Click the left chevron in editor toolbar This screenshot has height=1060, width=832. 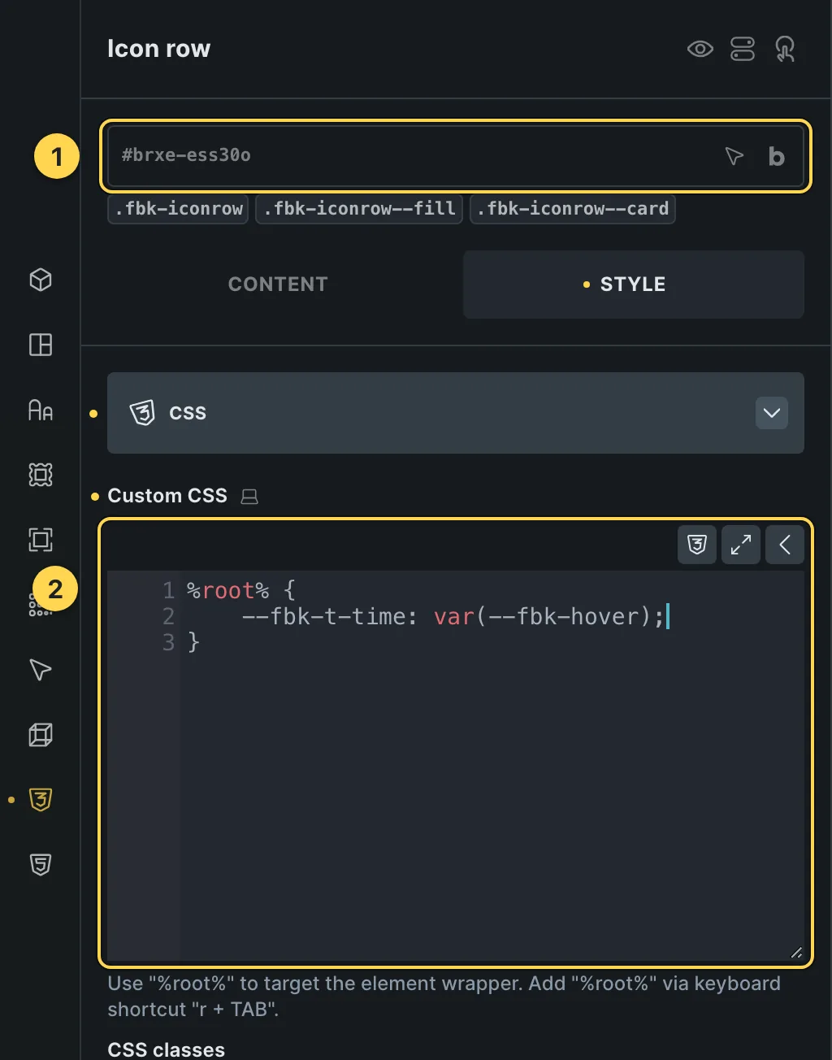(x=785, y=545)
